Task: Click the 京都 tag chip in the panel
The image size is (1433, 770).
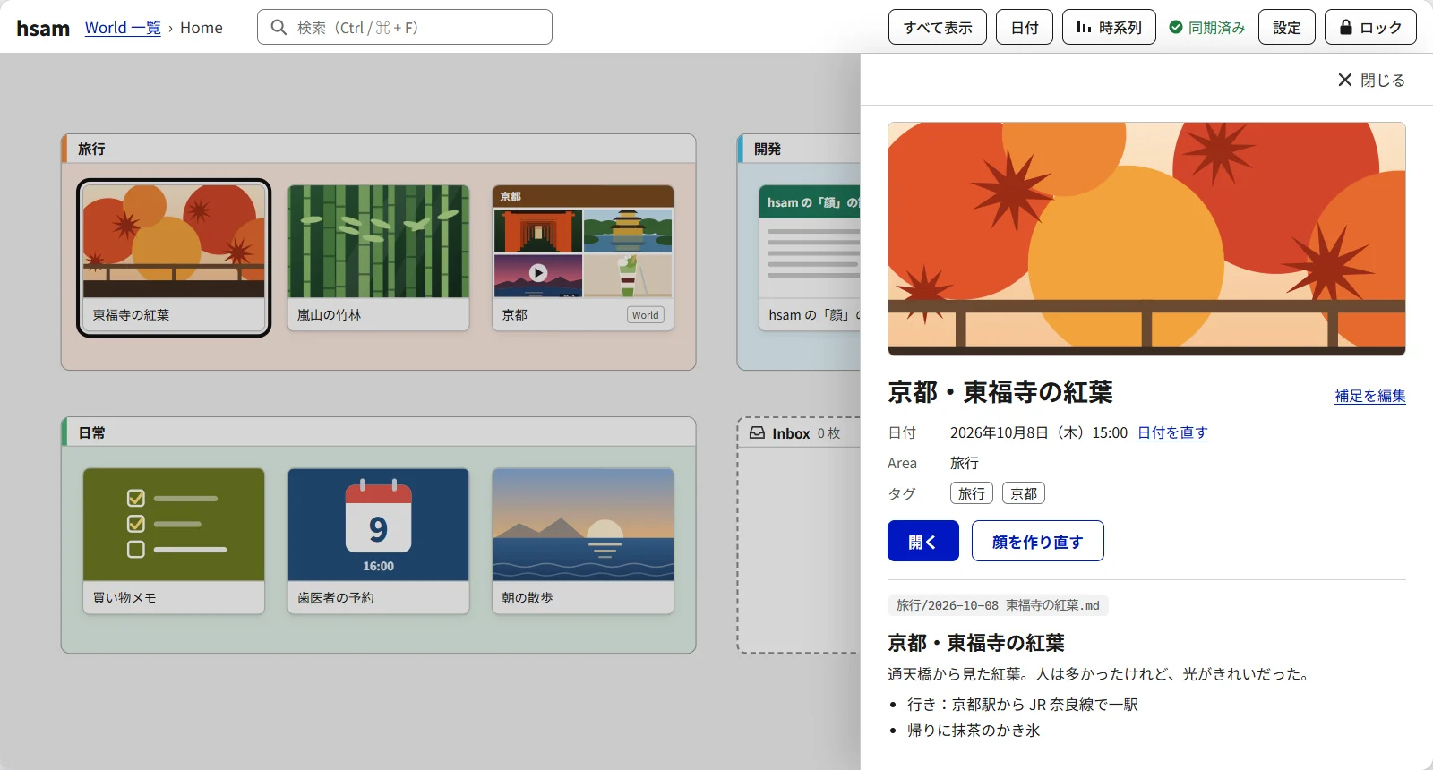Action: (1024, 493)
